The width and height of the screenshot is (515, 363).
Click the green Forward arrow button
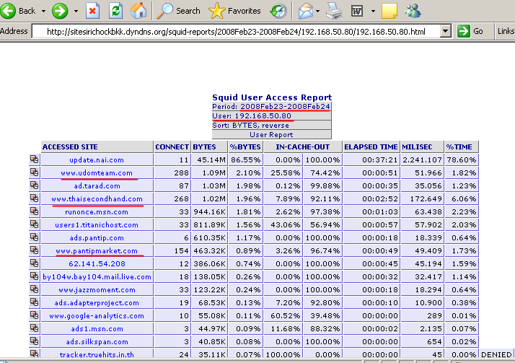[60, 11]
